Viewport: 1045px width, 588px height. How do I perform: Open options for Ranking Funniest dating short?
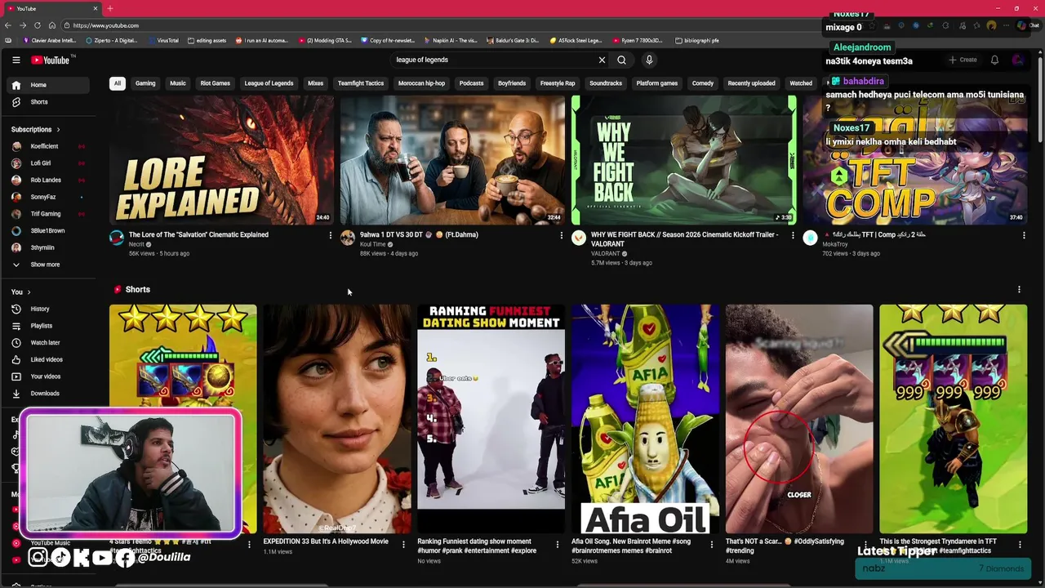(x=558, y=544)
